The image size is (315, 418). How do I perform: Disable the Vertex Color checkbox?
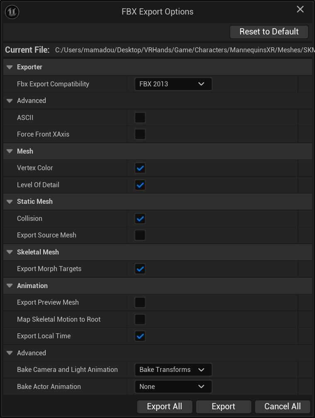140,168
